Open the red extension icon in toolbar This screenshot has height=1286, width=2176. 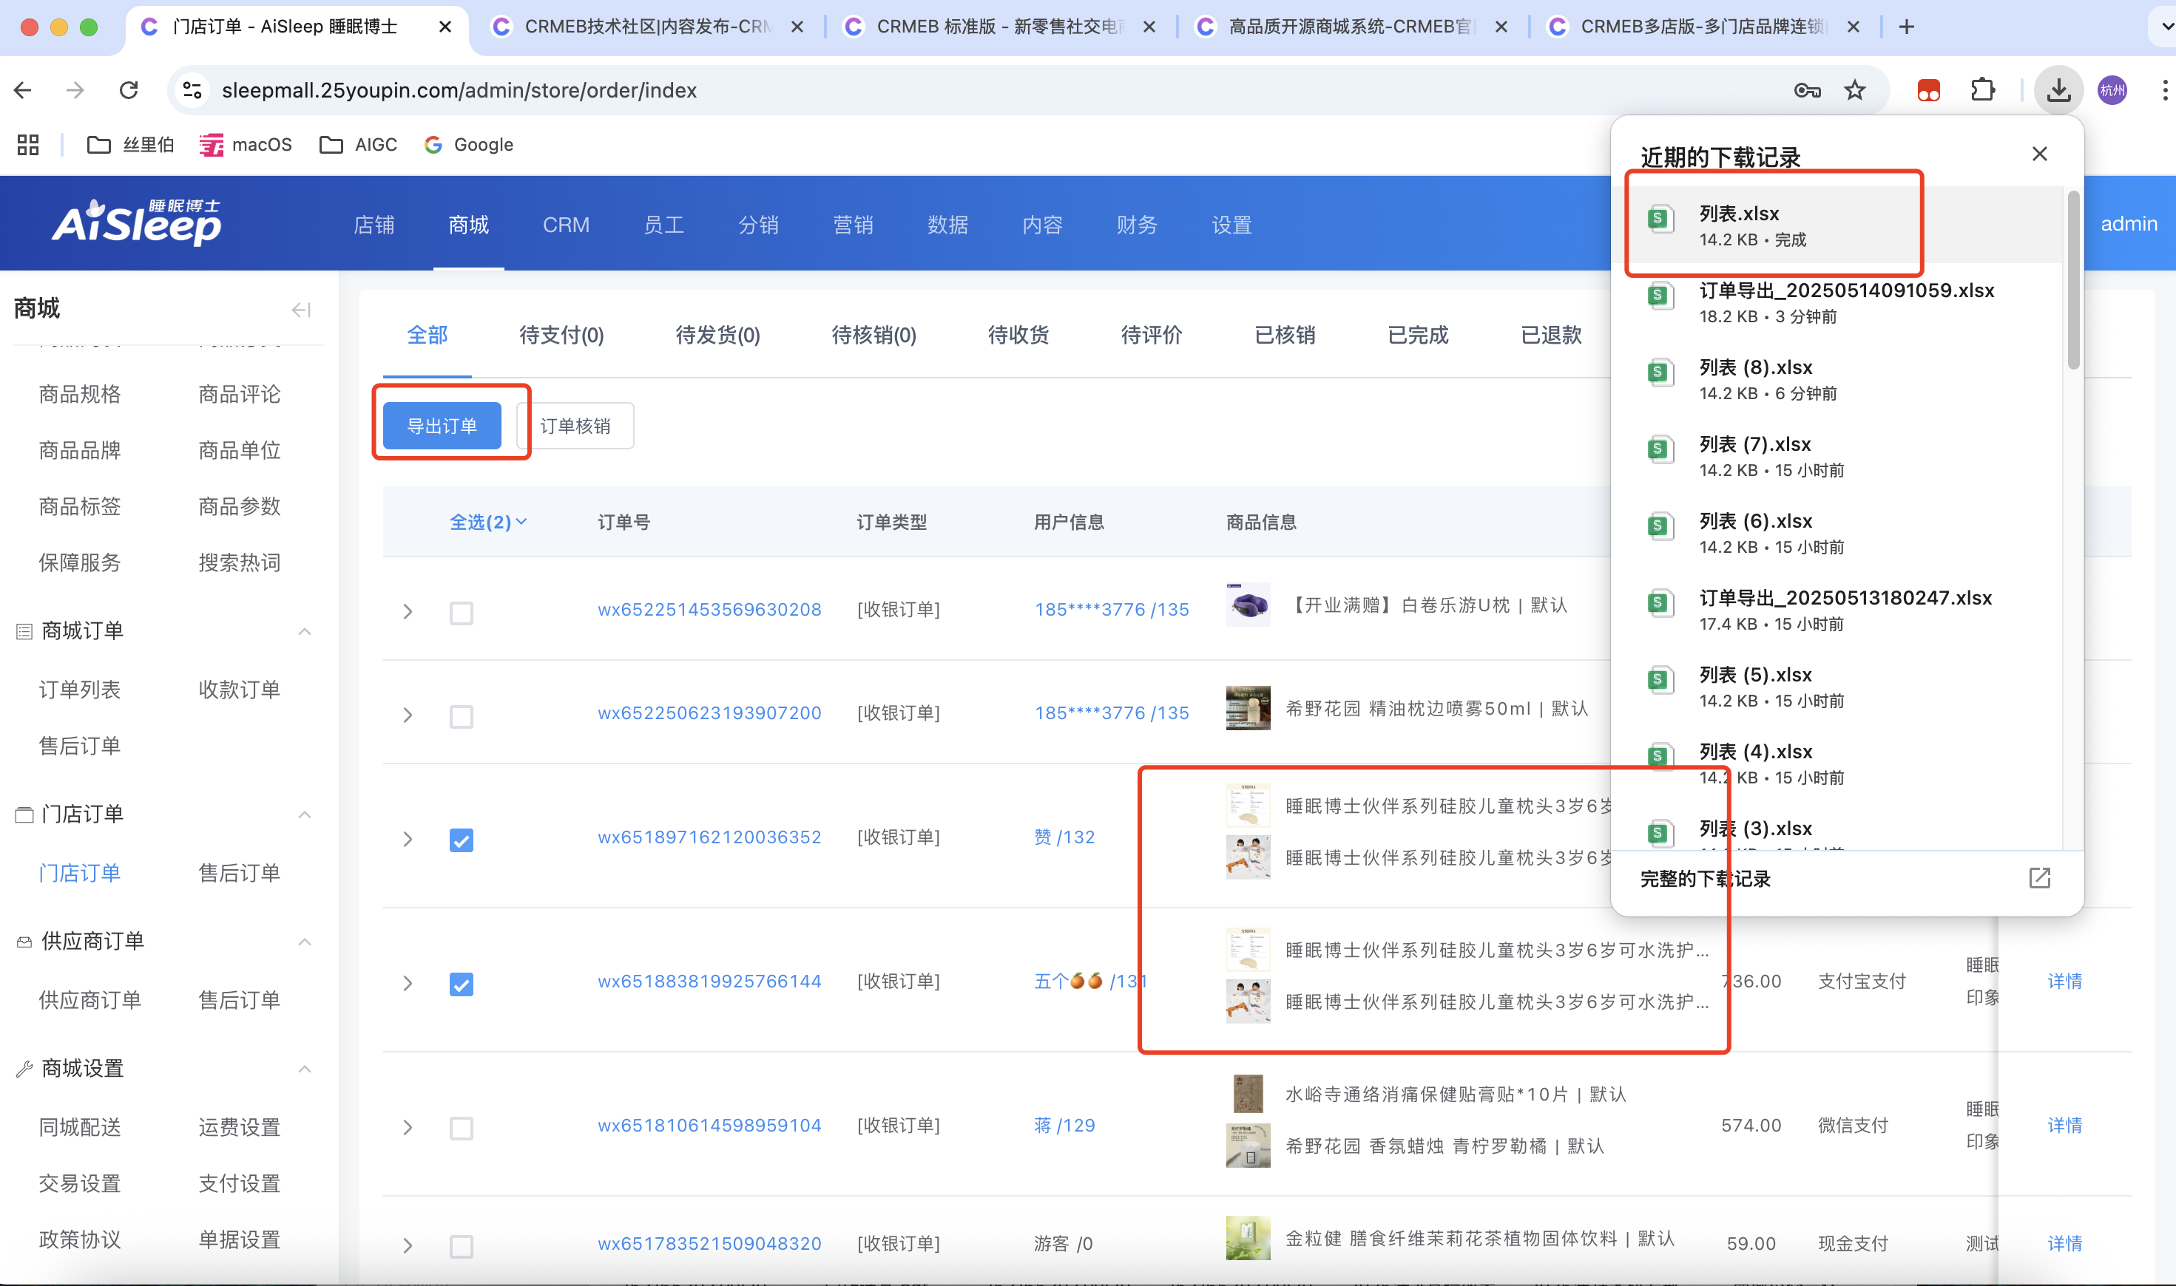[1928, 90]
